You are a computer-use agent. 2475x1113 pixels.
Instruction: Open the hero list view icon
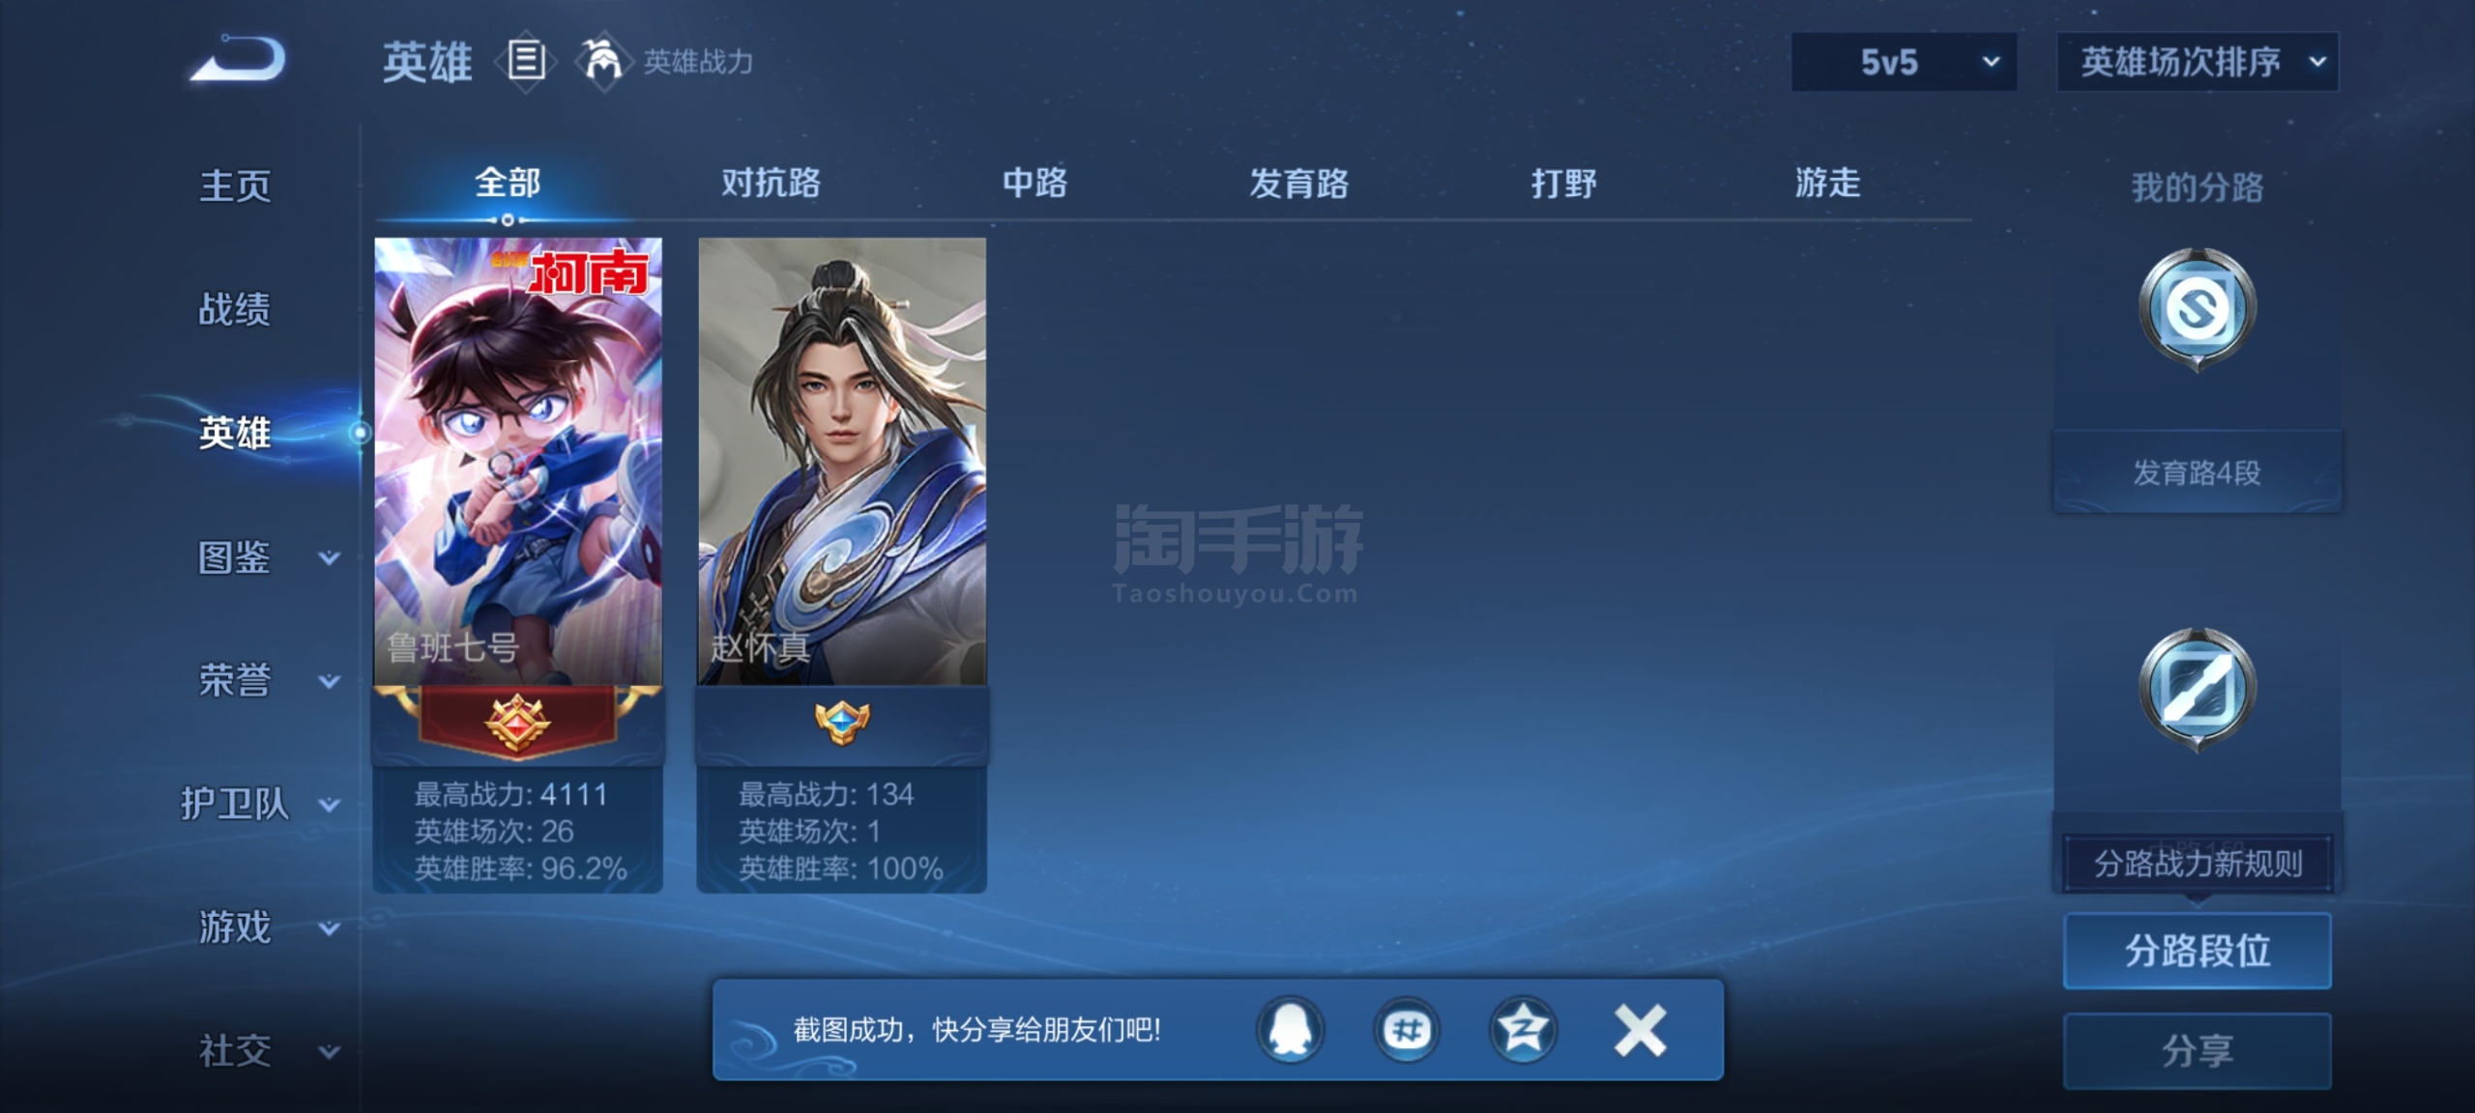coord(526,61)
